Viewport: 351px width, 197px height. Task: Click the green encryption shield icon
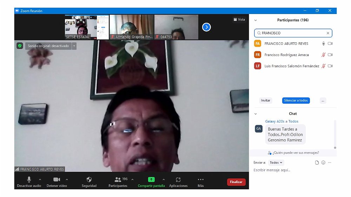[x=20, y=46]
